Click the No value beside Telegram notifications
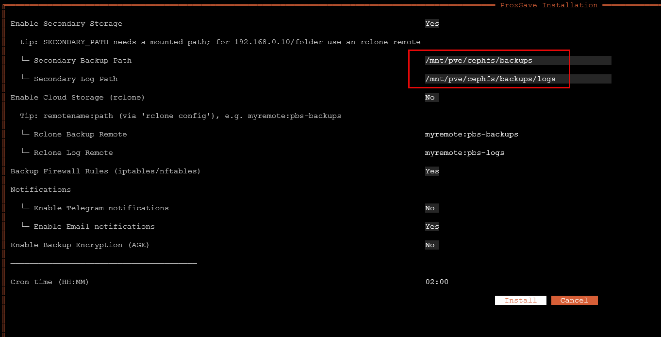The image size is (661, 337). [430, 208]
